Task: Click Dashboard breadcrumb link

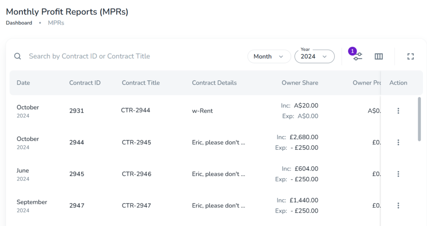Action: 19,23
